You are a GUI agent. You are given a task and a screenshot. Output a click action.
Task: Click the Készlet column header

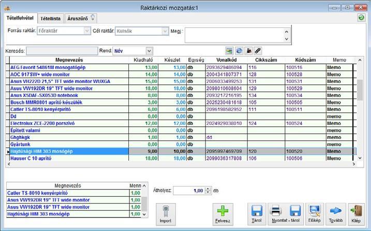tap(172, 60)
